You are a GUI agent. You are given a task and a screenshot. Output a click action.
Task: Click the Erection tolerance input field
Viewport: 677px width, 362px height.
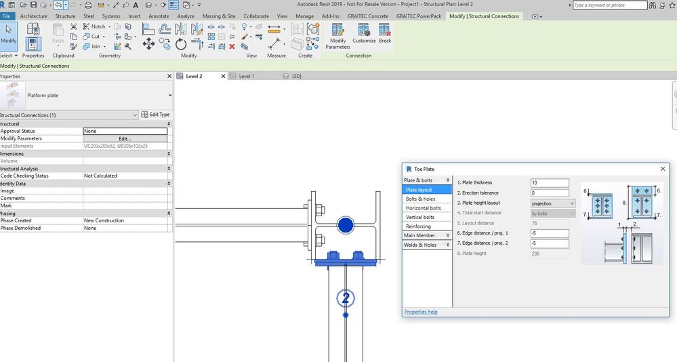[x=550, y=193]
